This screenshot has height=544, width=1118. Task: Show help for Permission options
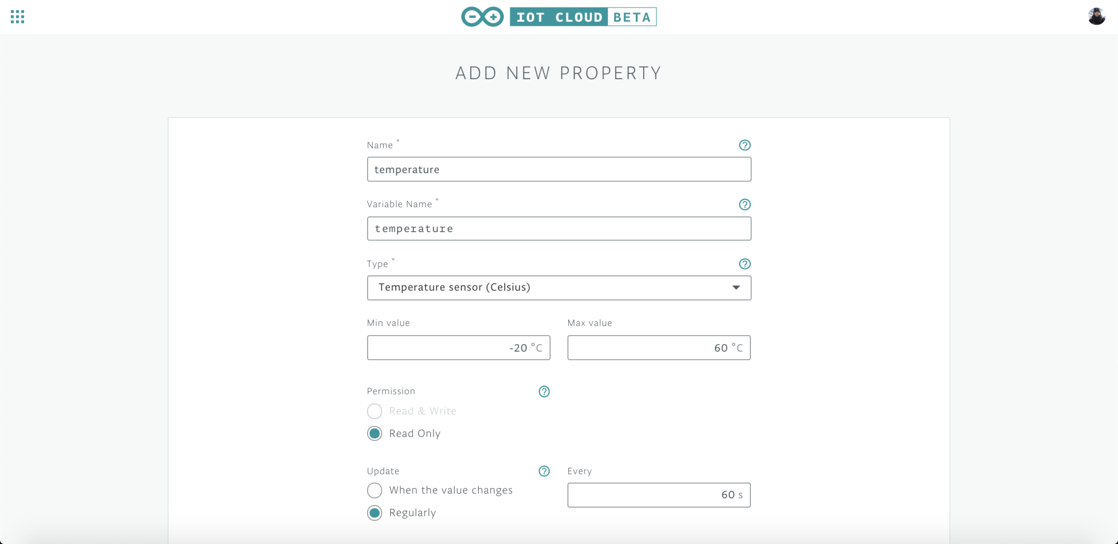tap(544, 392)
